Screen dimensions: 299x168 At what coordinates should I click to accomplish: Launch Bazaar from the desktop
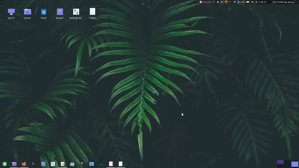click(60, 12)
